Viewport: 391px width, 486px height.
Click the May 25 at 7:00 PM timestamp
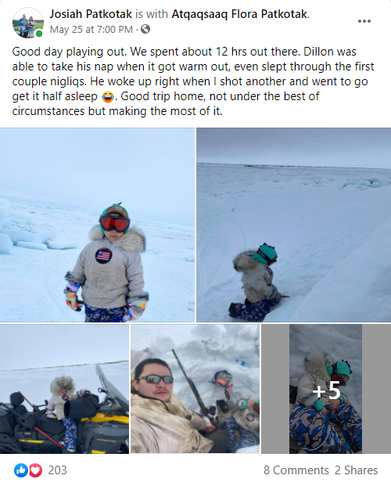[x=91, y=30]
